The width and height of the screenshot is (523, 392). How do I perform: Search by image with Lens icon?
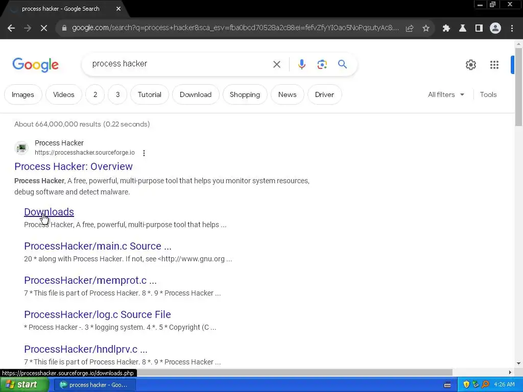coord(322,64)
